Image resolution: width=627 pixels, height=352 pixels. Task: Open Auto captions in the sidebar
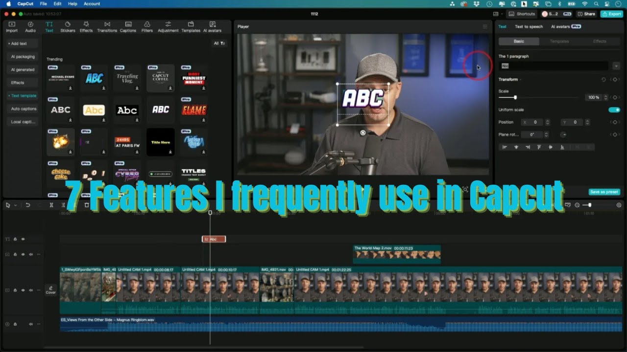[22, 109]
